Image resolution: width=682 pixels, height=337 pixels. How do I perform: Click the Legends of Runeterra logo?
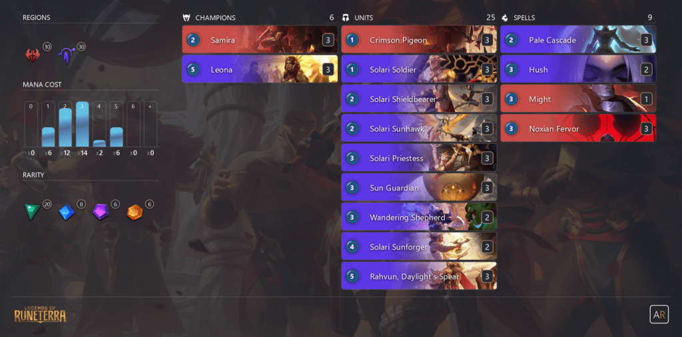click(x=40, y=314)
